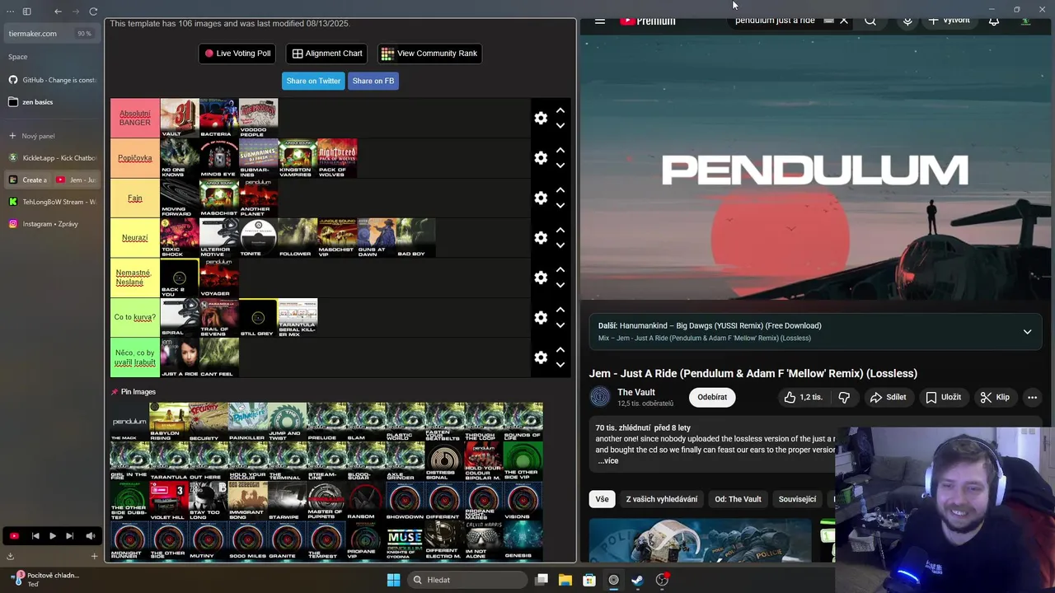Open settings gear for Poplčovka tier
The image size is (1055, 593).
click(541, 158)
